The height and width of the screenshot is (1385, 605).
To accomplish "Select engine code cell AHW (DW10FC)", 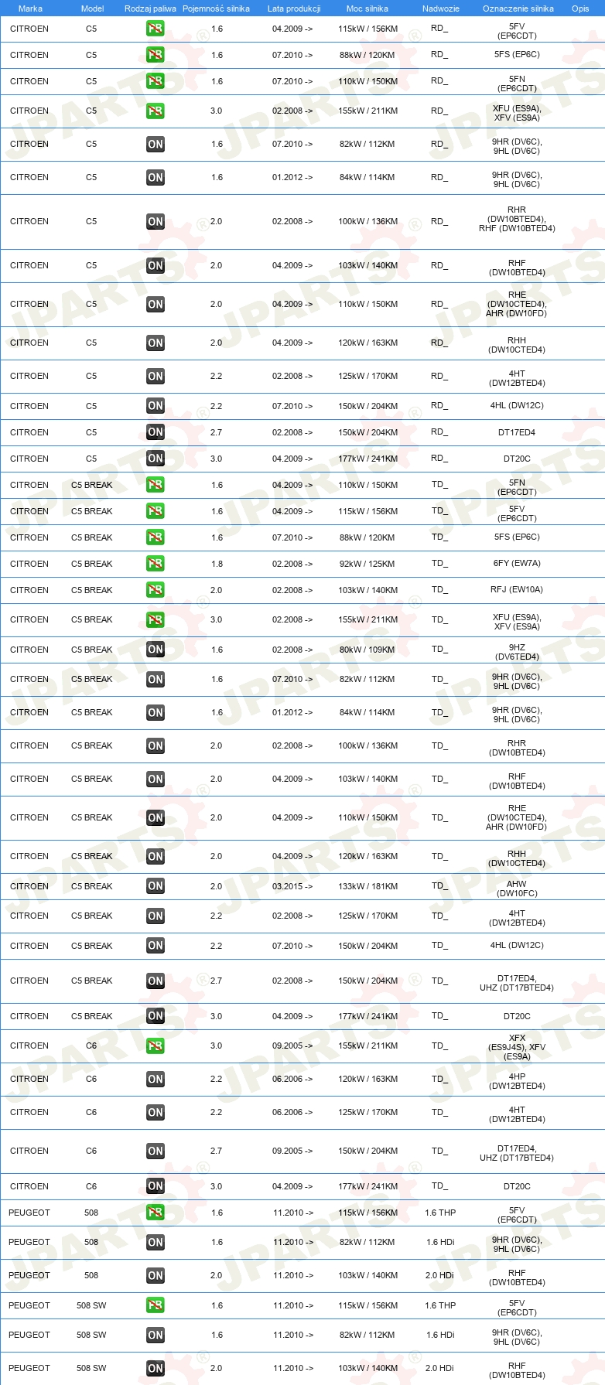I will pos(517,889).
